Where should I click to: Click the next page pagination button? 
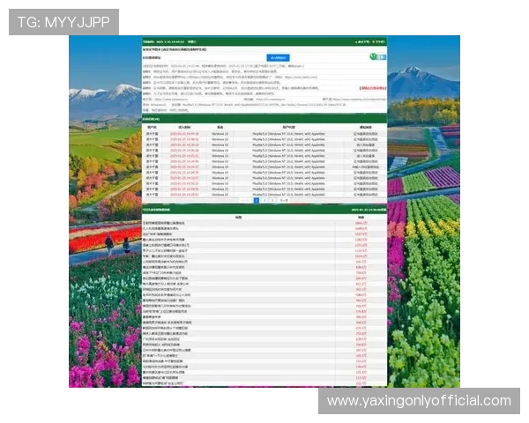click(285, 200)
